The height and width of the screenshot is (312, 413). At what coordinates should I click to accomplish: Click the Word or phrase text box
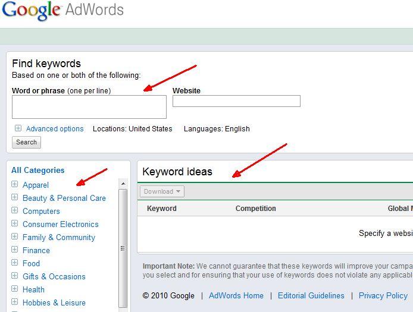89,107
